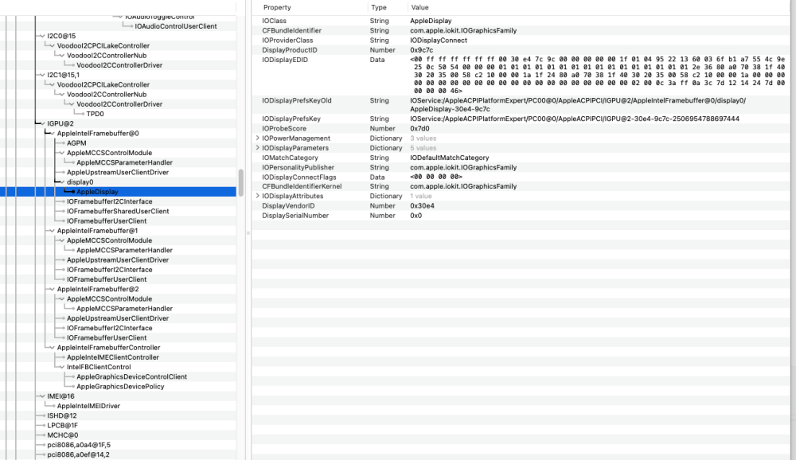The height and width of the screenshot is (460, 796).
Task: Select IOAudioControlUserClient entry
Action: pyautogui.click(x=176, y=26)
